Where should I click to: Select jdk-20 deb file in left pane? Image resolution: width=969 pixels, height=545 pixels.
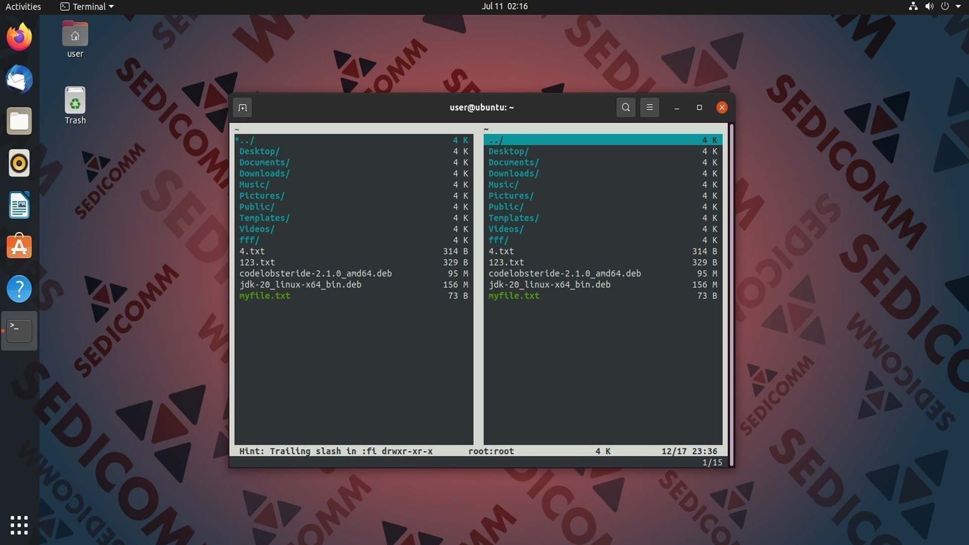pyautogui.click(x=354, y=285)
